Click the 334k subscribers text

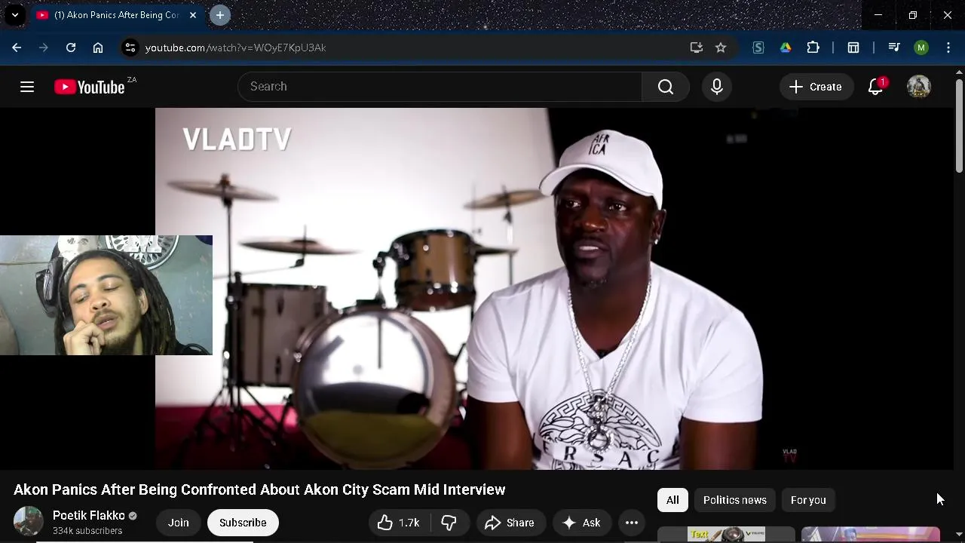[87, 531]
